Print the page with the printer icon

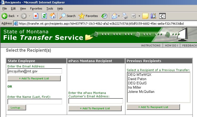pyautogui.click(x=125, y=16)
